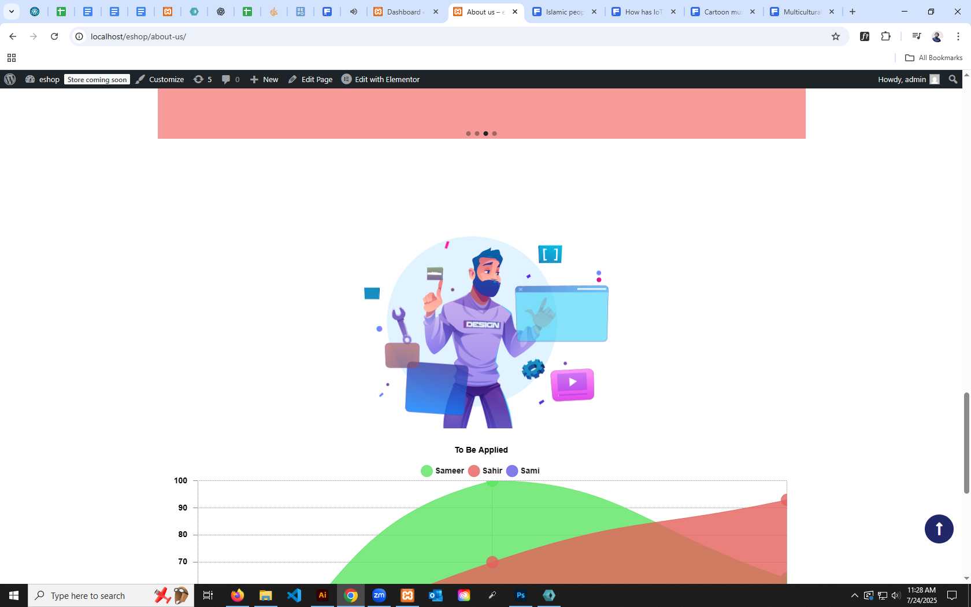
Task: Toggle the Sameer dataset in chart legend
Action: click(x=443, y=471)
